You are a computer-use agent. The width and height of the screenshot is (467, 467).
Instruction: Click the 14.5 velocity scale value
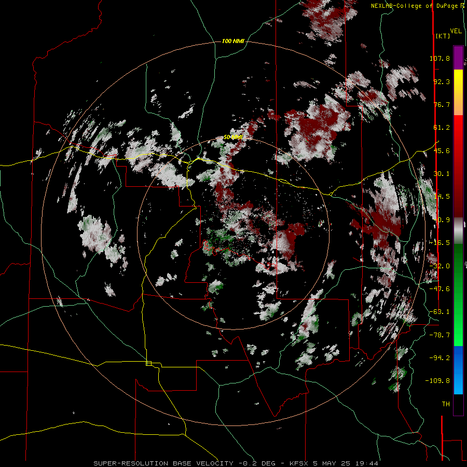(x=442, y=197)
